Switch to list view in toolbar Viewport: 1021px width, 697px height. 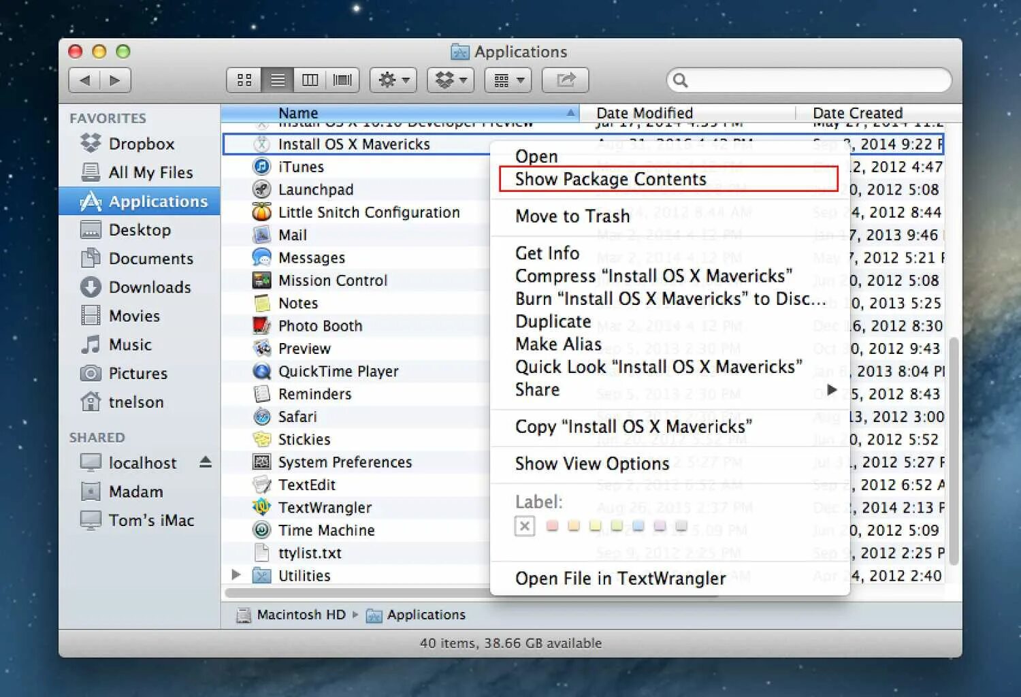pyautogui.click(x=277, y=80)
